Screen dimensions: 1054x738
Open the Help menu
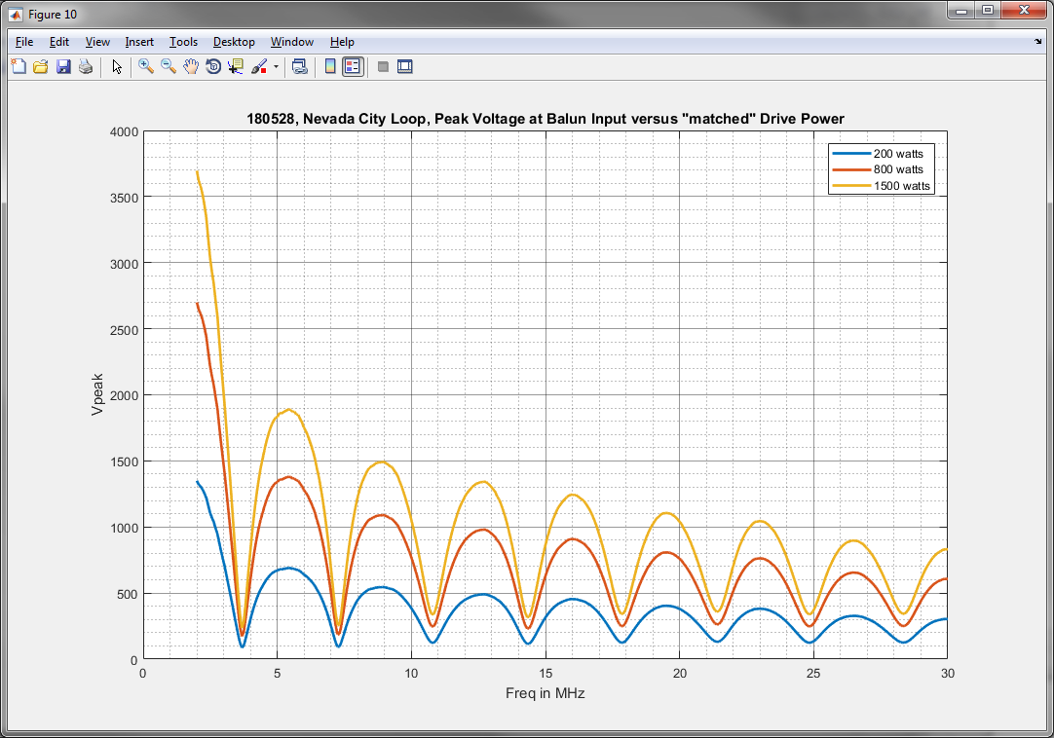coord(342,42)
